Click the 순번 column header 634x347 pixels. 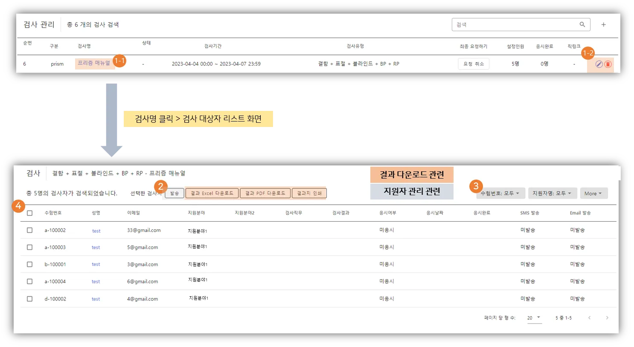coord(28,43)
